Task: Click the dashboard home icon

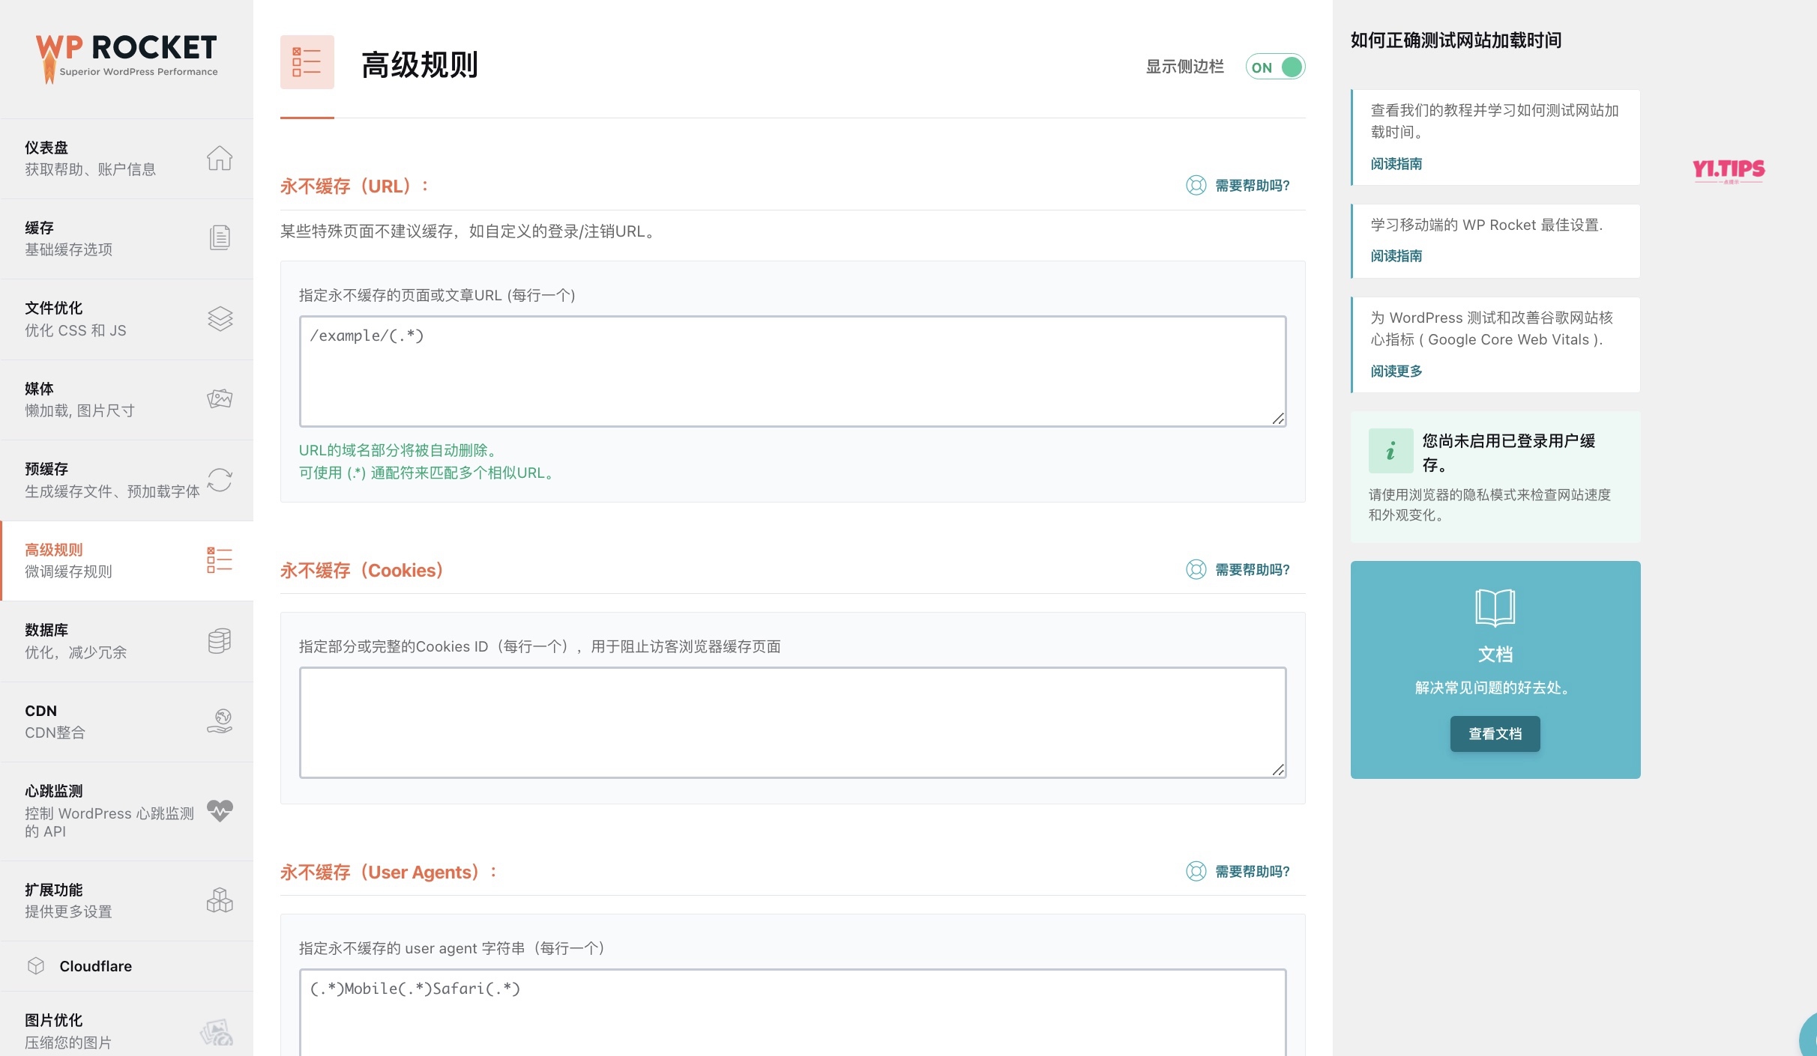Action: 220,158
